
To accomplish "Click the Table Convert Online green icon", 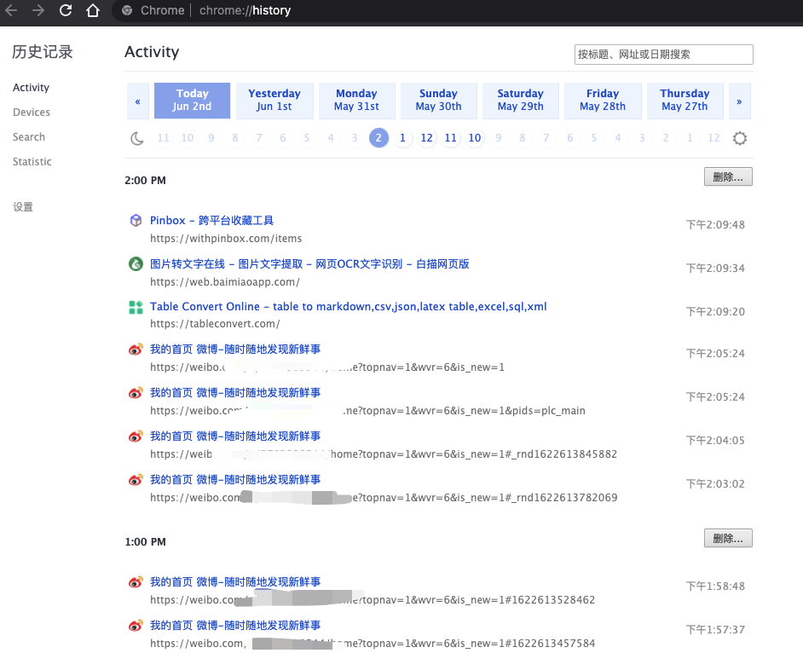I will pos(136,307).
